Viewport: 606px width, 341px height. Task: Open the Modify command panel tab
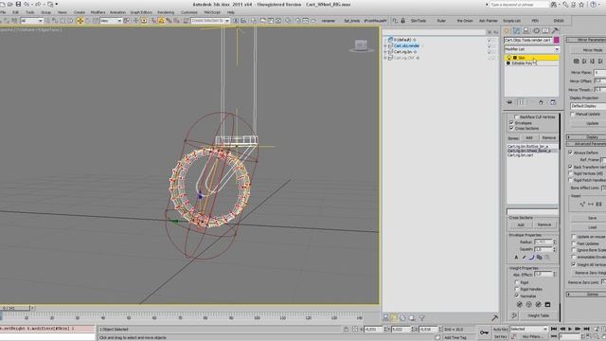pyautogui.click(x=516, y=31)
